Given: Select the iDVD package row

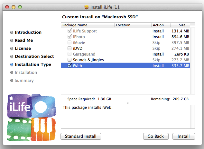Looking at the screenshot, I should pos(125,48).
